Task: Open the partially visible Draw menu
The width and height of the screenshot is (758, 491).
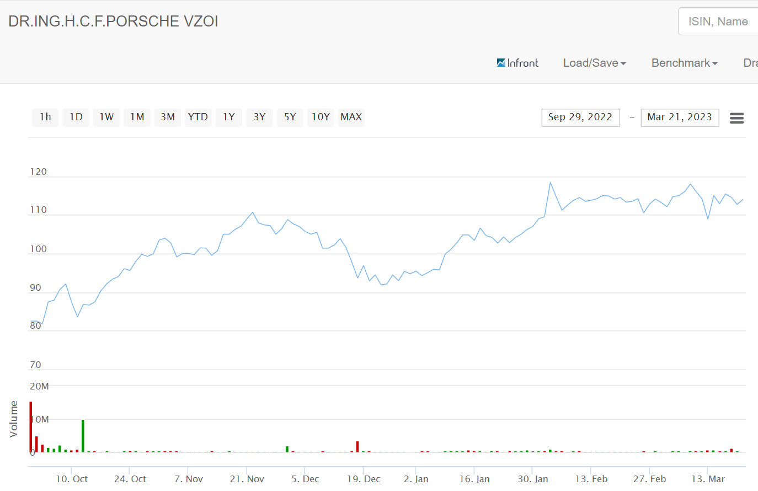Action: pyautogui.click(x=751, y=63)
